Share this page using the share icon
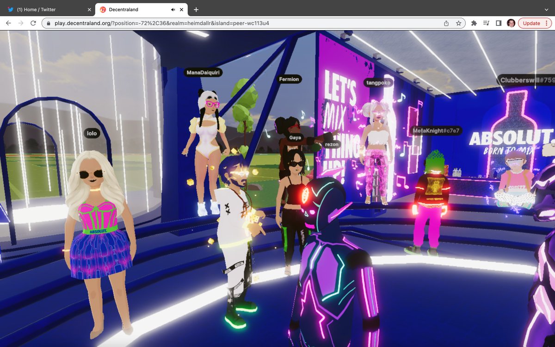 coord(446,23)
